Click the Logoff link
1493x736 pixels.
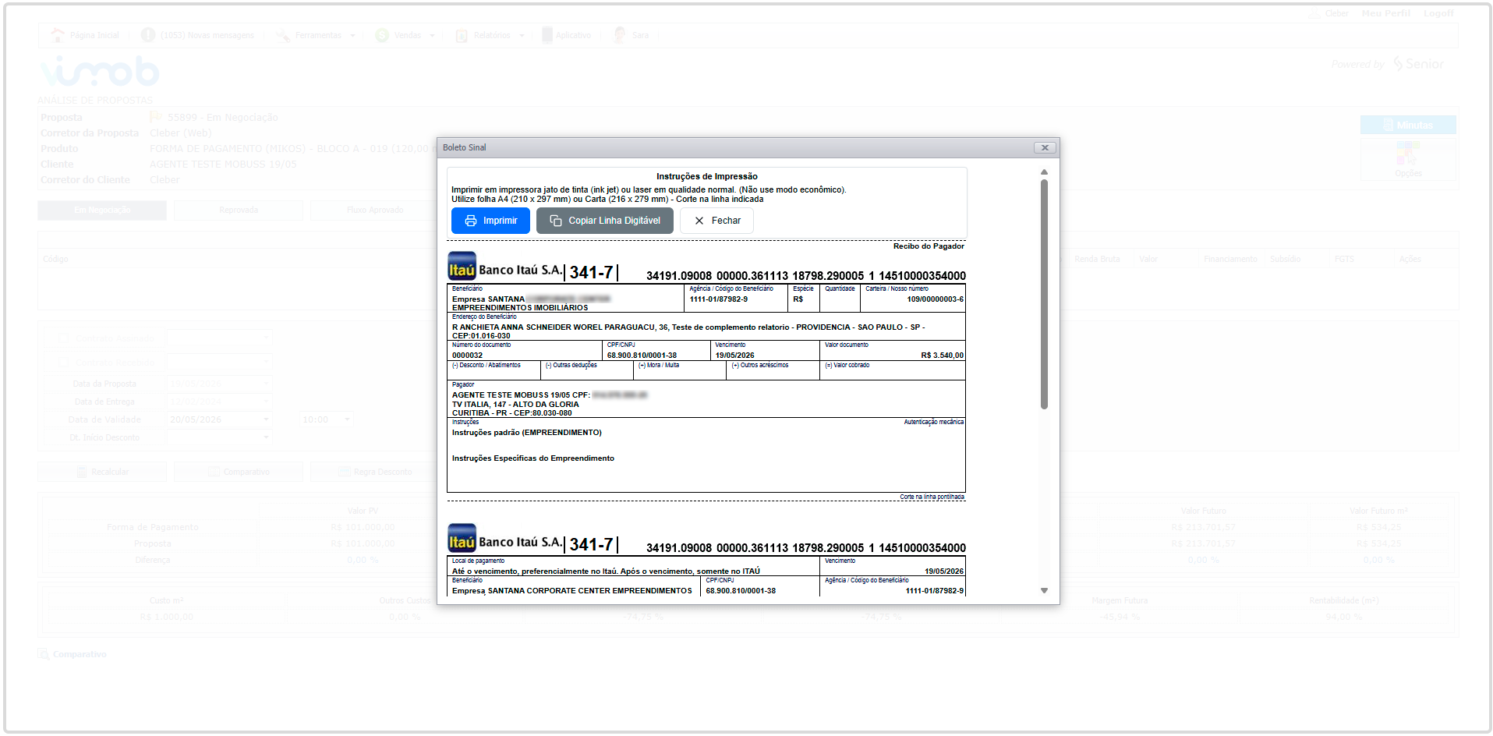(1438, 13)
